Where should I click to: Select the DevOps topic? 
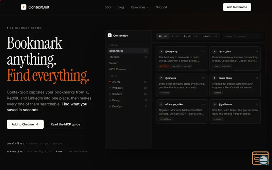pos(128,106)
